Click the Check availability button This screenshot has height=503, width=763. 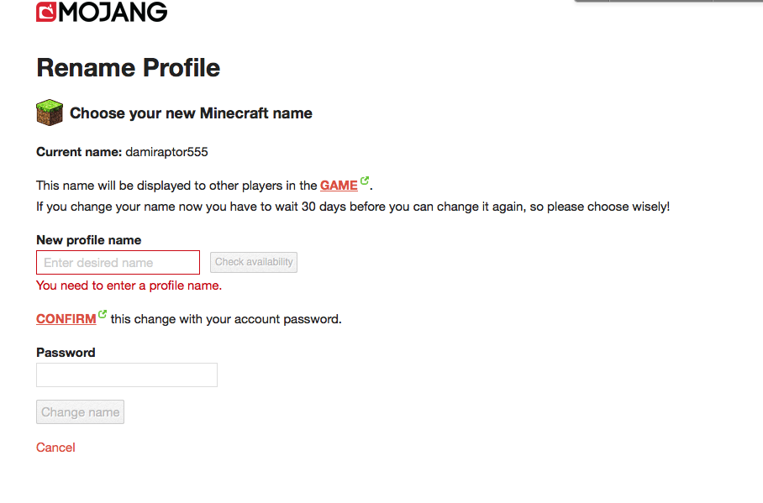(x=254, y=262)
